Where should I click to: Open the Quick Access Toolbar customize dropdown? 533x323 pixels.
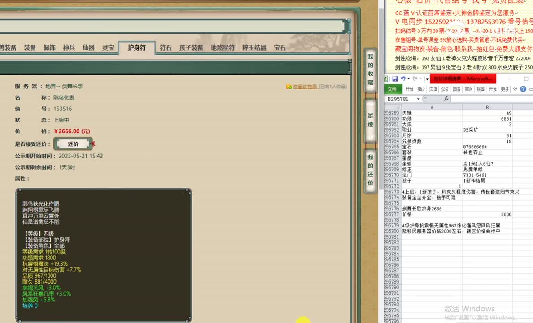pos(427,79)
